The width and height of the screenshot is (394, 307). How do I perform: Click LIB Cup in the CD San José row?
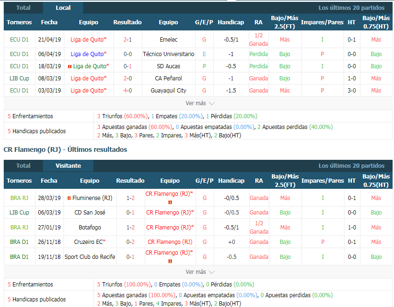[19, 213]
